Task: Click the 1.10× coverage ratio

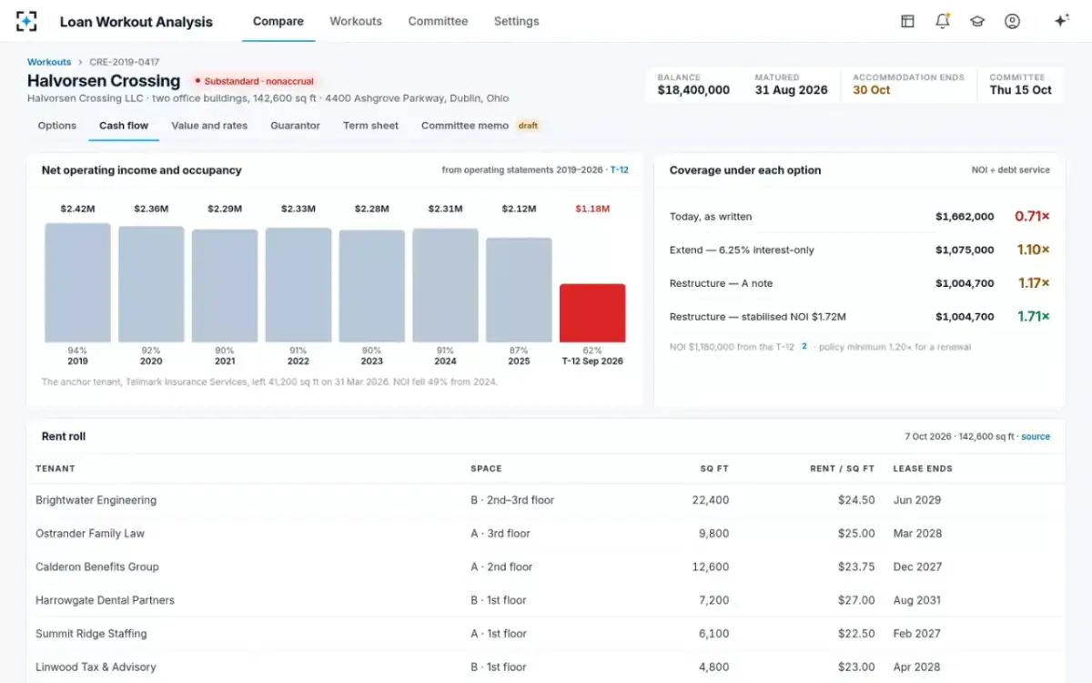Action: 1033,250
